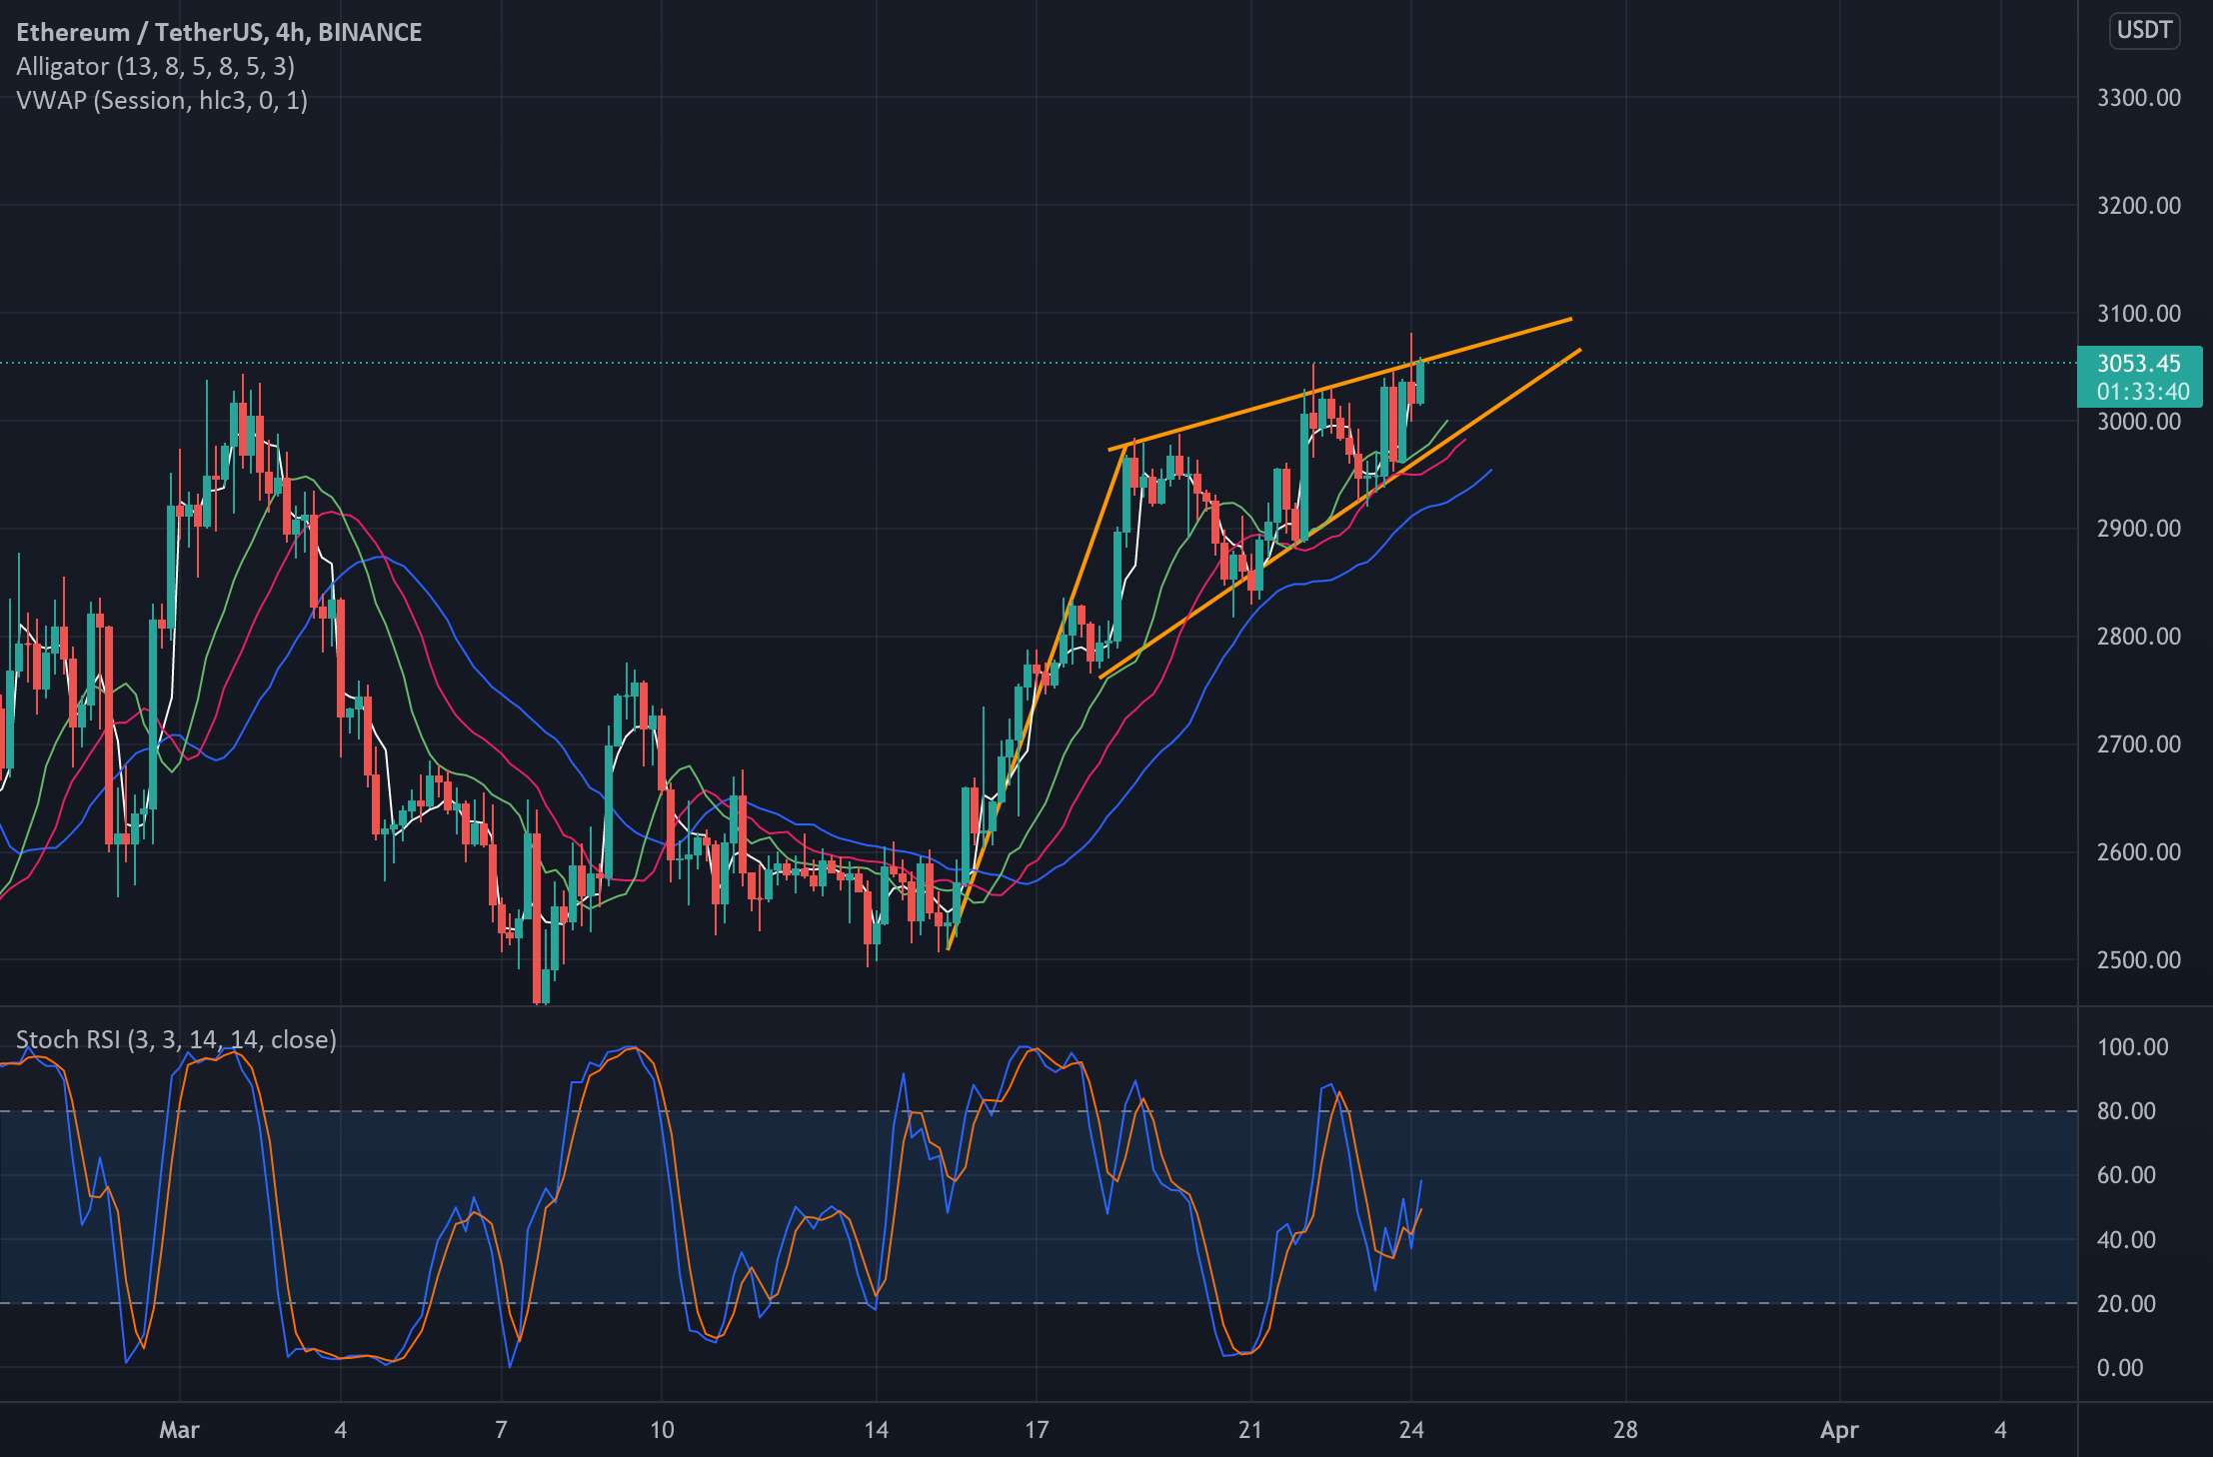Click the 14 date label on time axis
The height and width of the screenshot is (1457, 2213).
coord(877,1430)
